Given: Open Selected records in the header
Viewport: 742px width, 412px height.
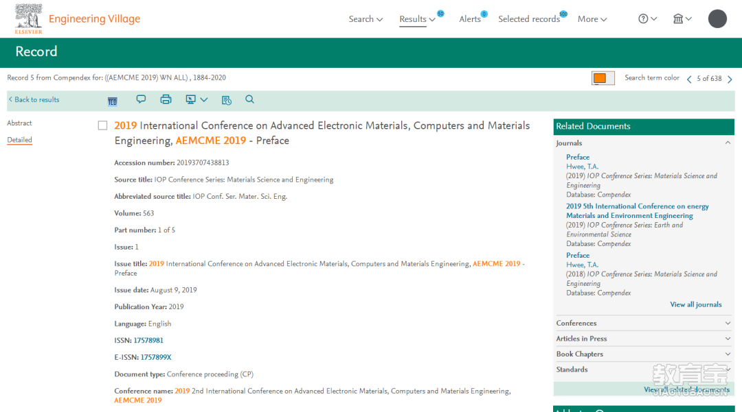Looking at the screenshot, I should click(x=529, y=19).
